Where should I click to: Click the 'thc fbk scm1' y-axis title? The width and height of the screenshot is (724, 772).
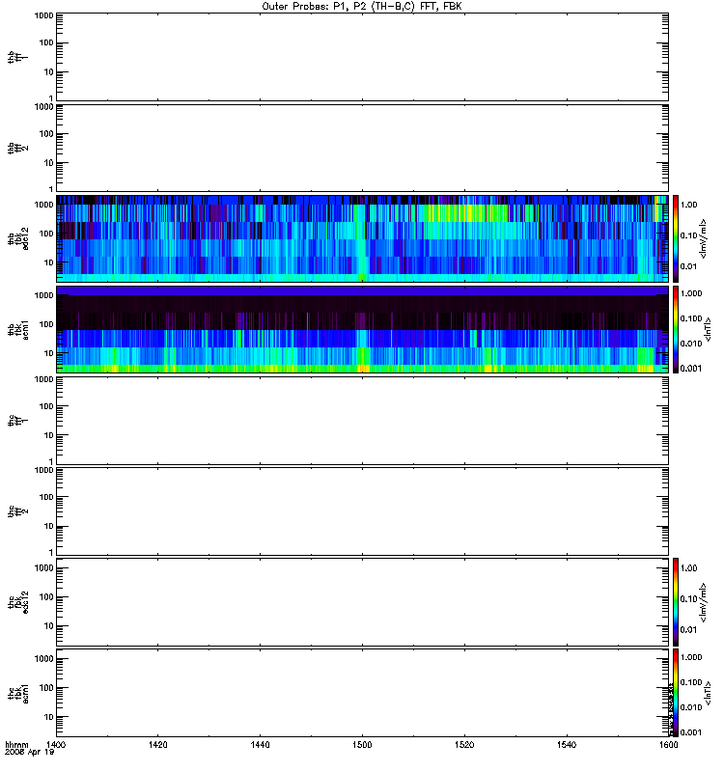pyautogui.click(x=17, y=693)
